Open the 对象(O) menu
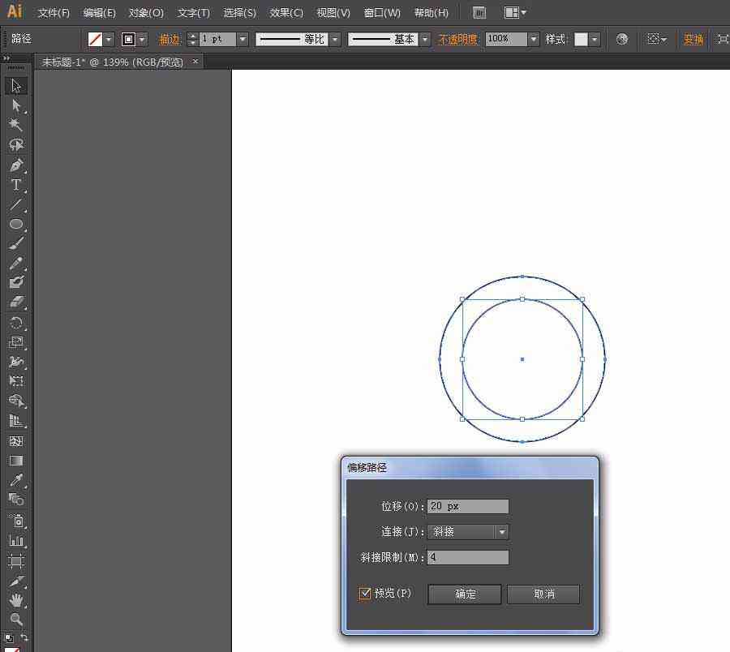 [x=146, y=13]
